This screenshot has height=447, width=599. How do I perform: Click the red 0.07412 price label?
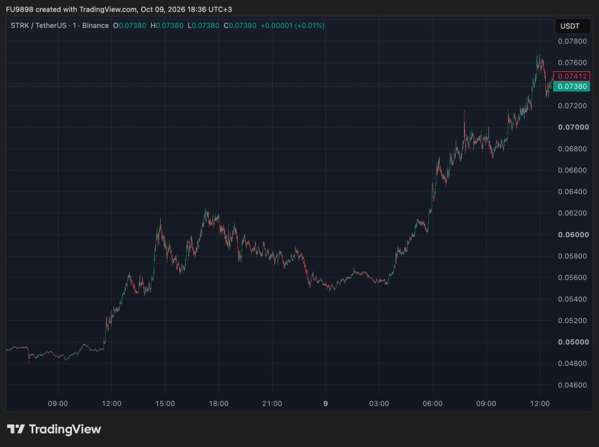coord(572,77)
